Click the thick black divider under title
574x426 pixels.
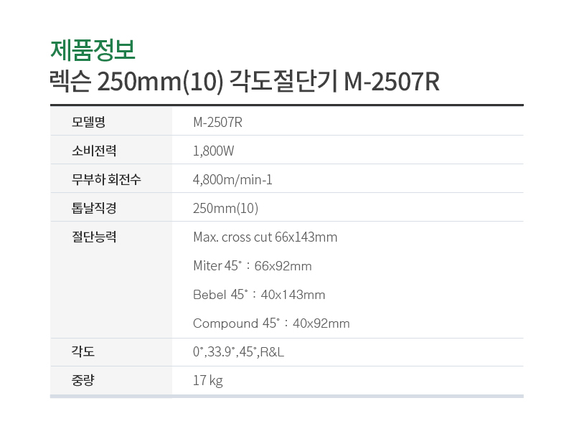click(286, 105)
